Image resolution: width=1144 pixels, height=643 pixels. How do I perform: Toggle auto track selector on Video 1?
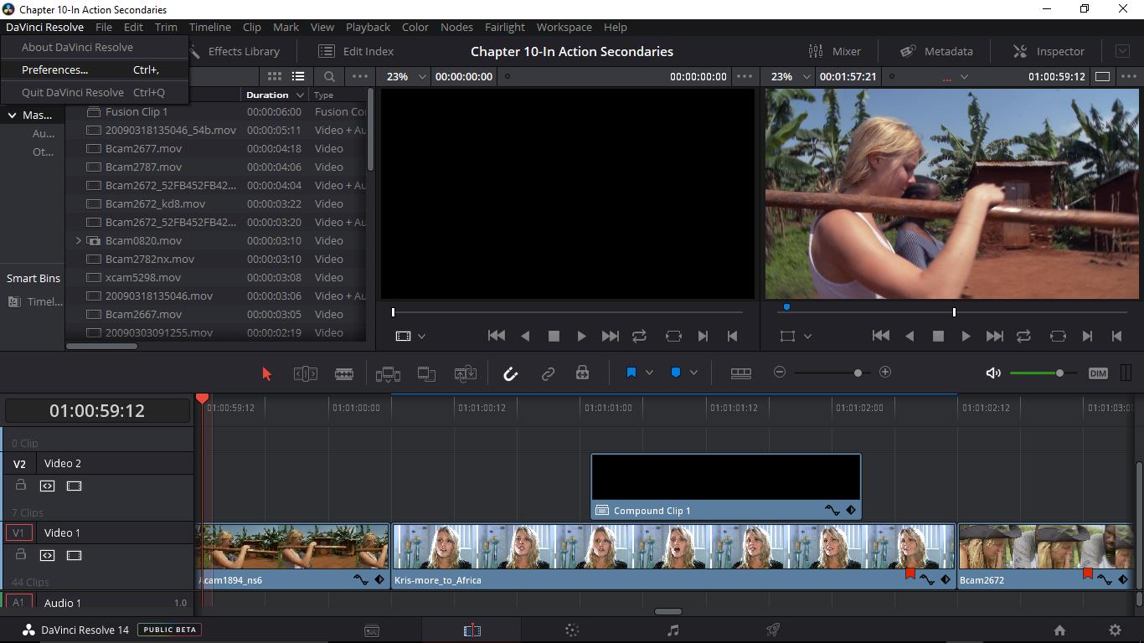pos(47,555)
